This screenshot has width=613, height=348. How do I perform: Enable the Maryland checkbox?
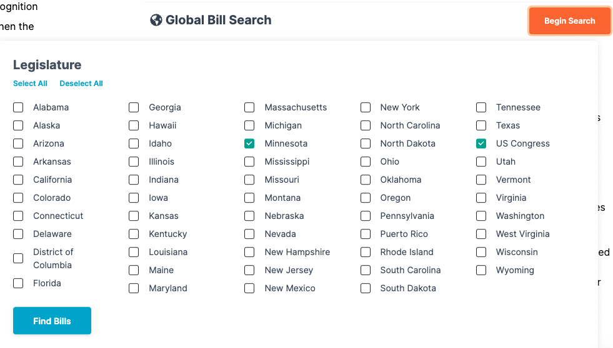click(134, 288)
